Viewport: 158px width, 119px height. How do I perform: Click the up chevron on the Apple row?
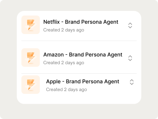coord(132,80)
